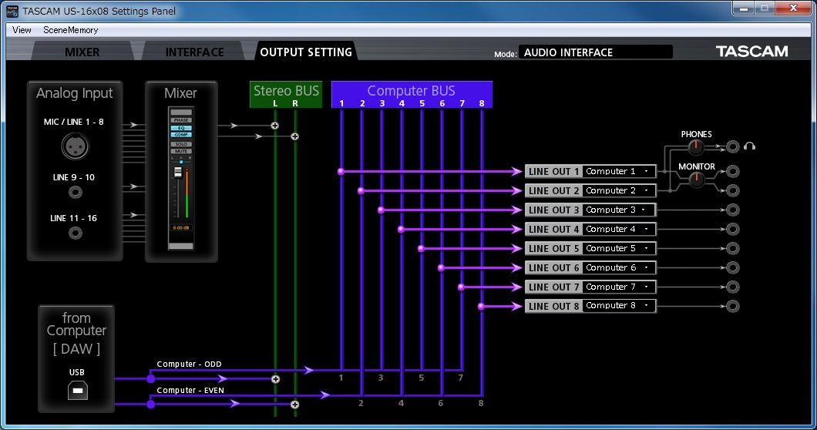Open LINE OUT 4 source dropdown

[618, 229]
